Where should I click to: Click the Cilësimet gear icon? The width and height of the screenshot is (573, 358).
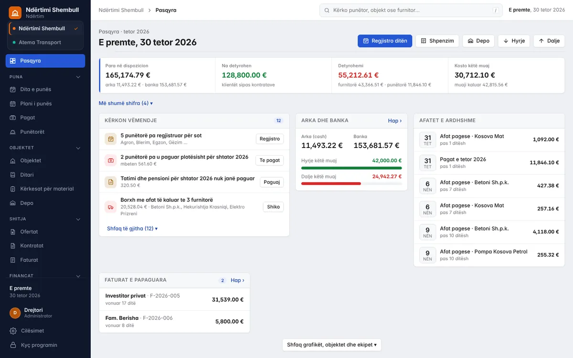[x=13, y=331]
